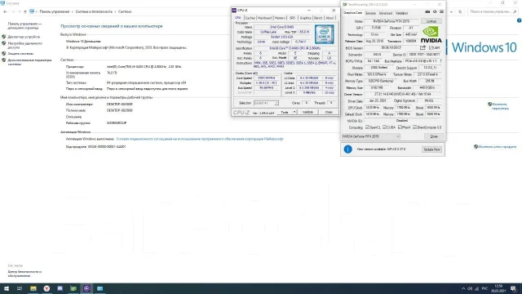This screenshot has width=522, height=294.
Task: Open Task View on the taskbar
Action: point(20,288)
